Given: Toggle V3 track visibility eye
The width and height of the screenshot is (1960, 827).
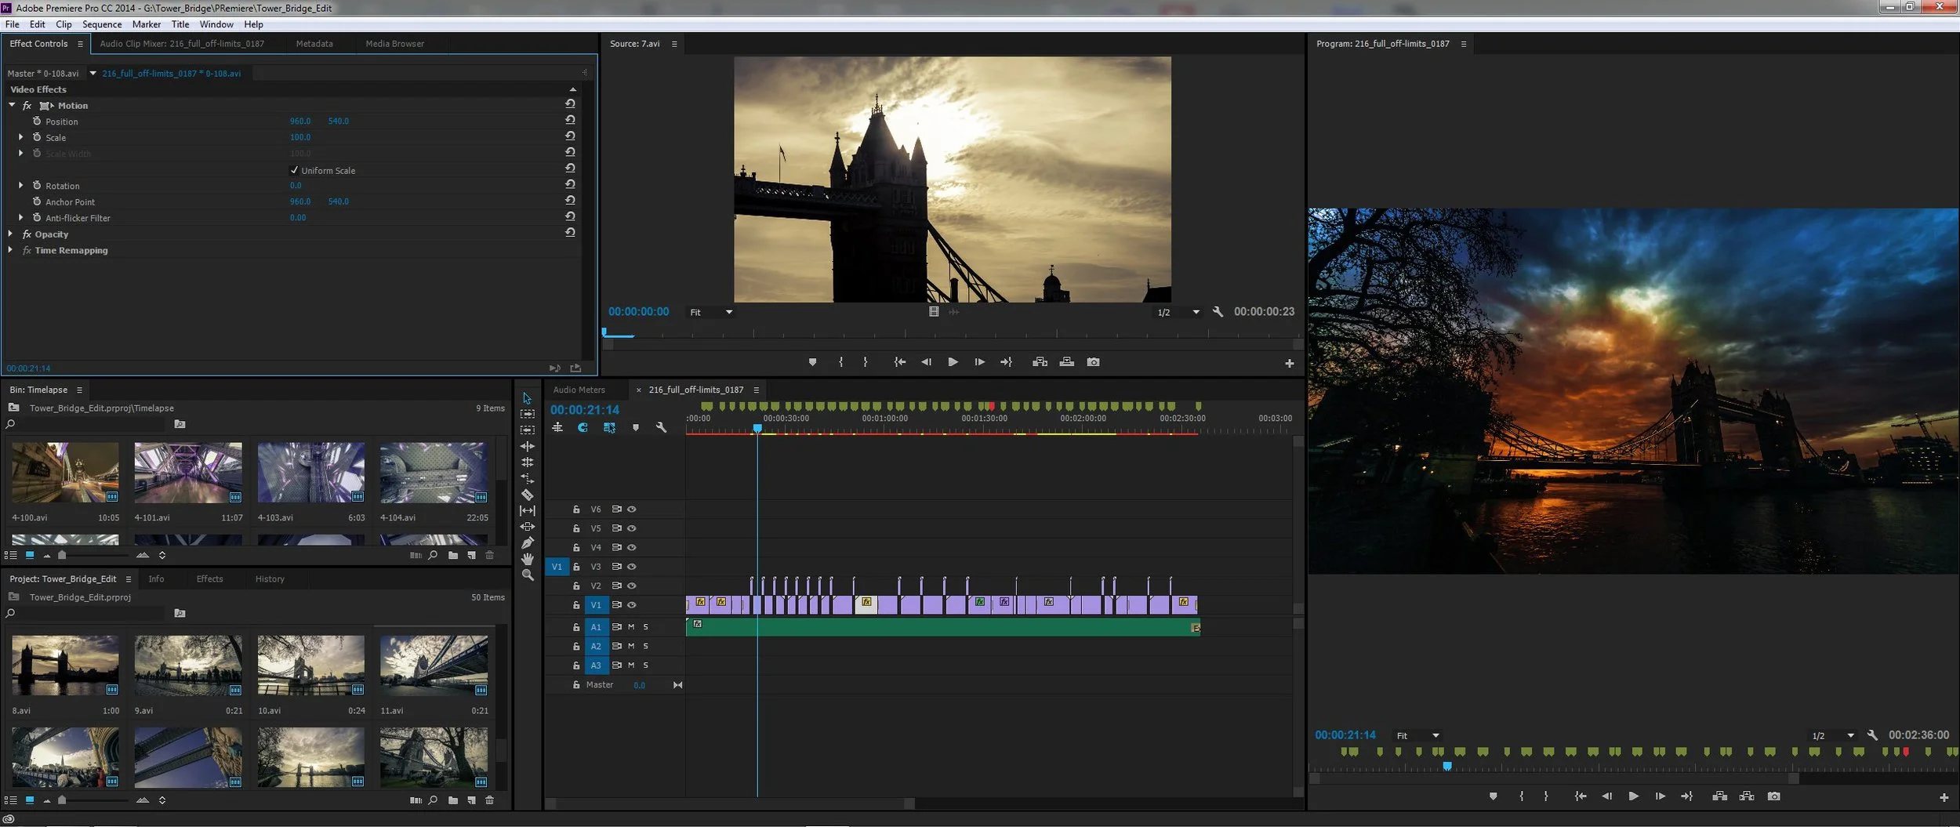Looking at the screenshot, I should pos(632,567).
